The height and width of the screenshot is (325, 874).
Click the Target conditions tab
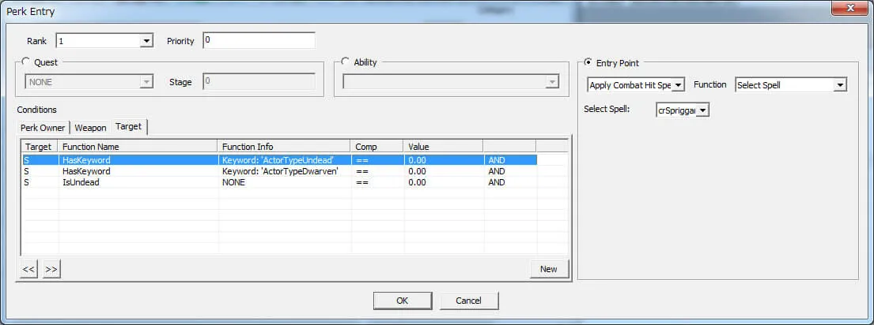click(x=128, y=126)
